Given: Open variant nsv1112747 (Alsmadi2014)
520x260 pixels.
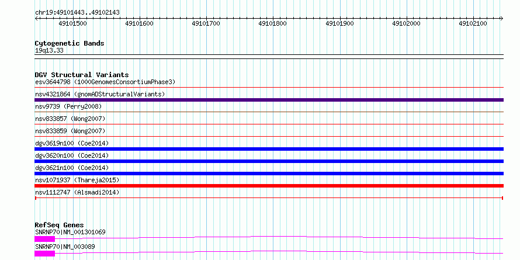Looking at the screenshot, I should point(77,192).
